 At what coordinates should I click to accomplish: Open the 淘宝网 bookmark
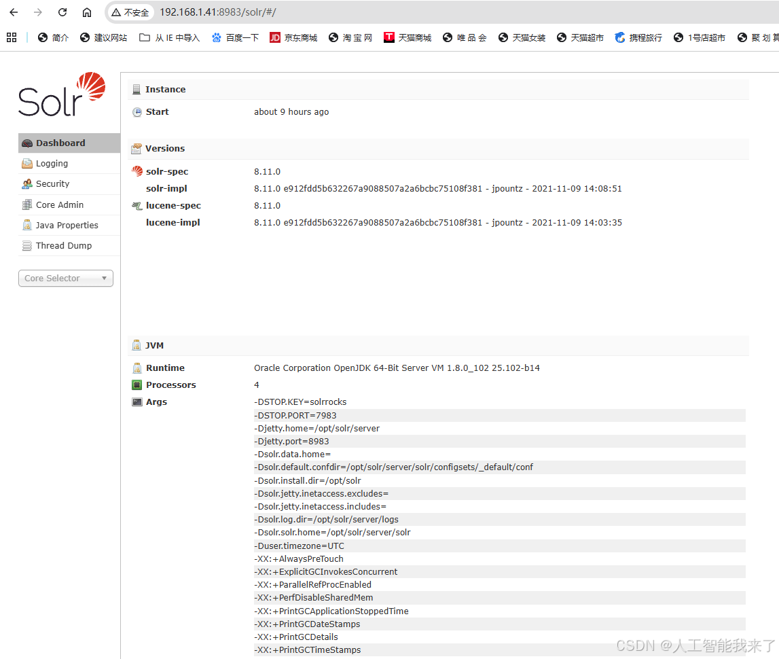tap(350, 38)
